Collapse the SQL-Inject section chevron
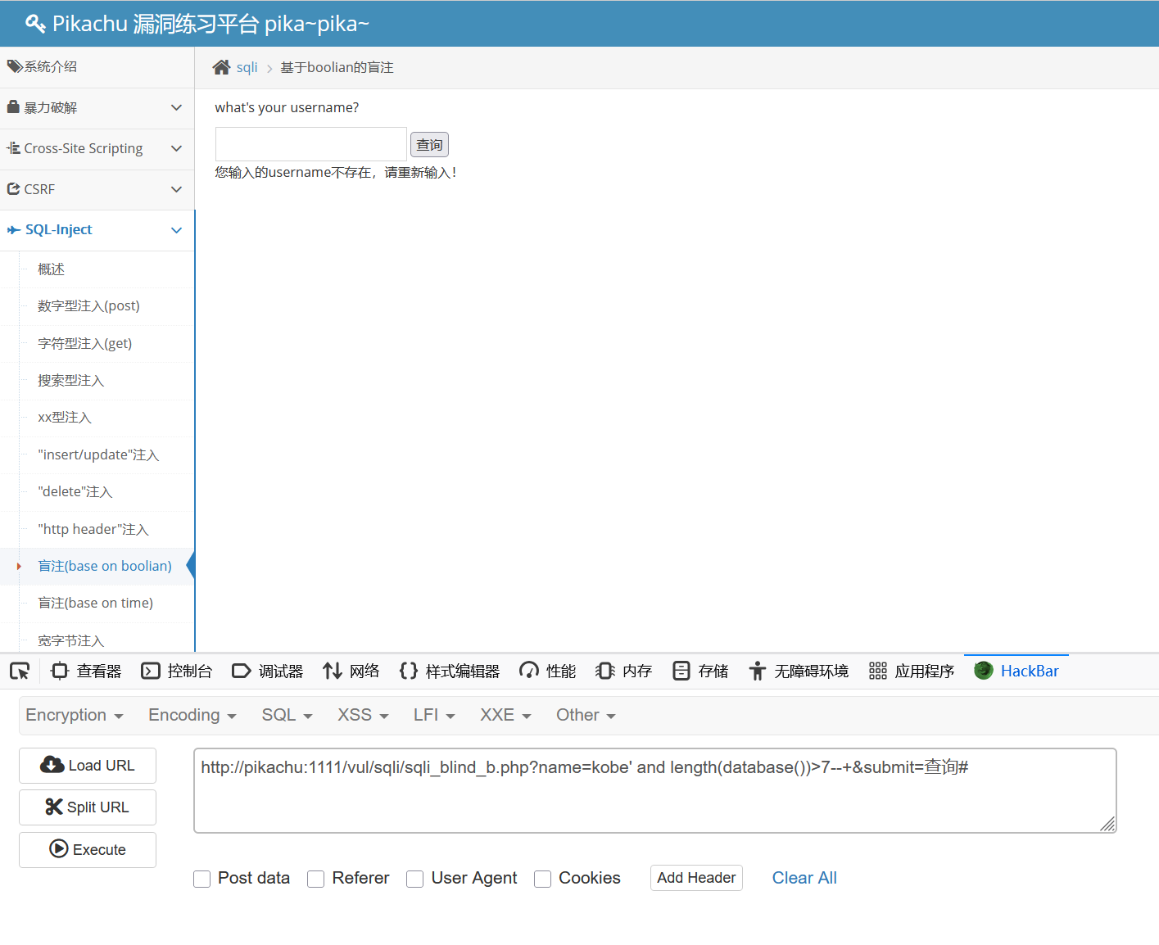Screen dimensions: 1159x945 point(176,230)
